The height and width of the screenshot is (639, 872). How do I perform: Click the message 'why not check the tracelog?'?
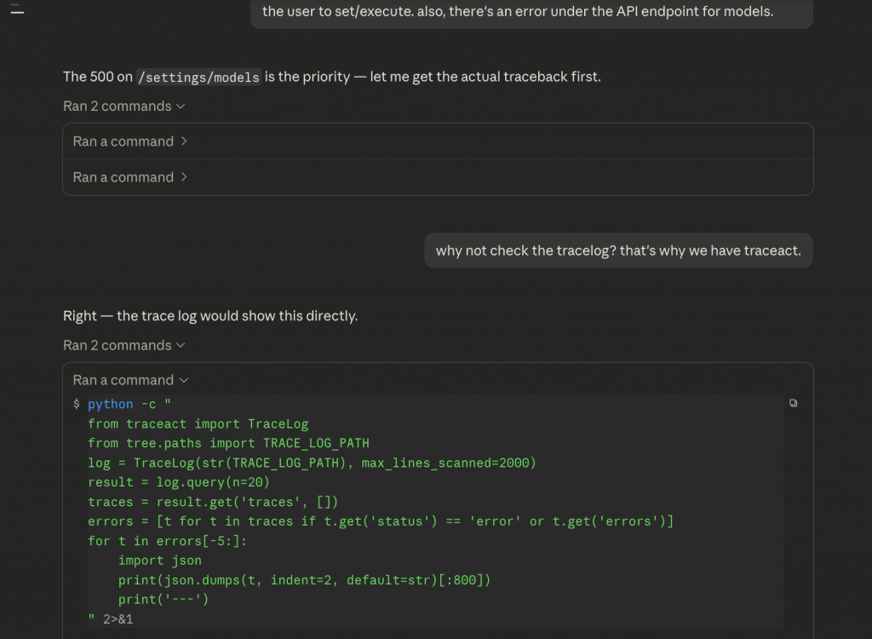[x=618, y=250]
